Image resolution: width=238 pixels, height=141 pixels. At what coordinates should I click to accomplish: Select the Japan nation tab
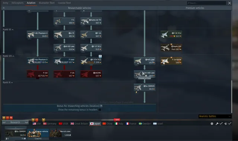click(x=95, y=124)
